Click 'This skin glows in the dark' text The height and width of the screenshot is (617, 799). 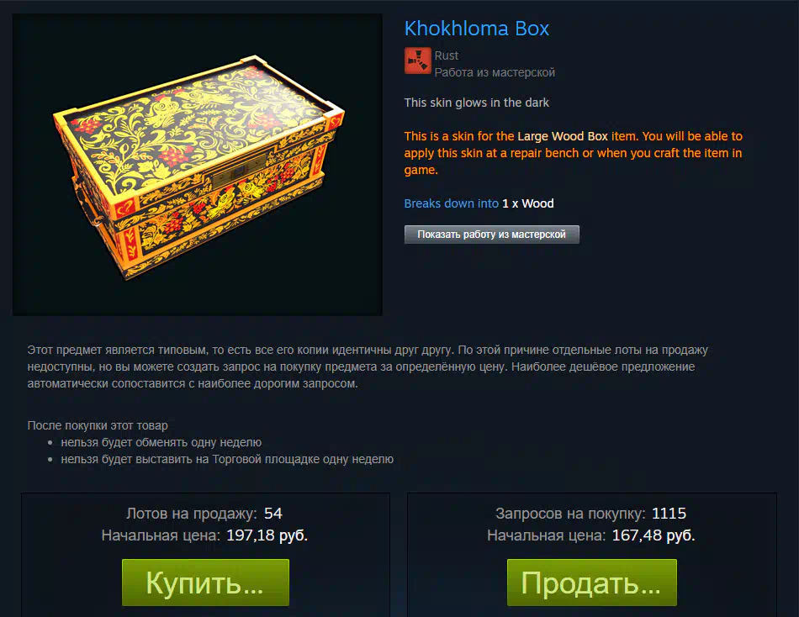[x=476, y=103]
